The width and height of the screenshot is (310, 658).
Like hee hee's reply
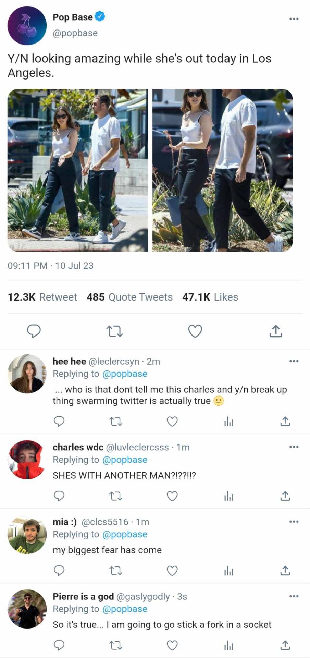[x=172, y=421]
